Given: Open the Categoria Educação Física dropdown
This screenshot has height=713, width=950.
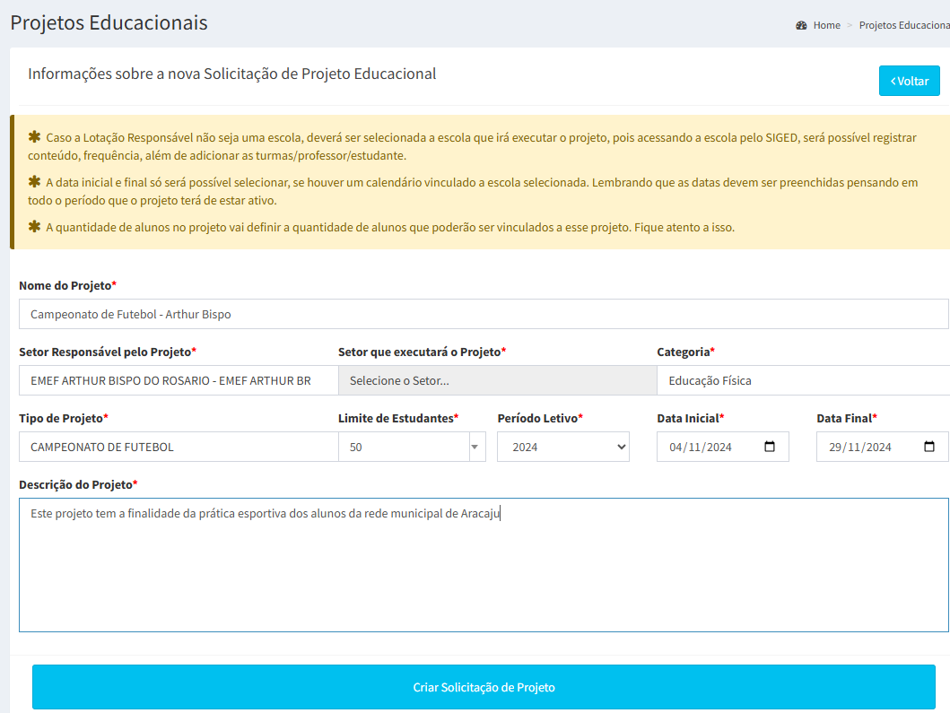Looking at the screenshot, I should (x=804, y=380).
